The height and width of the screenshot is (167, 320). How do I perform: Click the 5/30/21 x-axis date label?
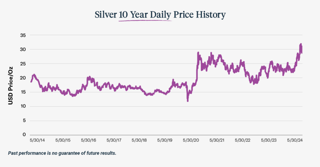[x=217, y=140]
